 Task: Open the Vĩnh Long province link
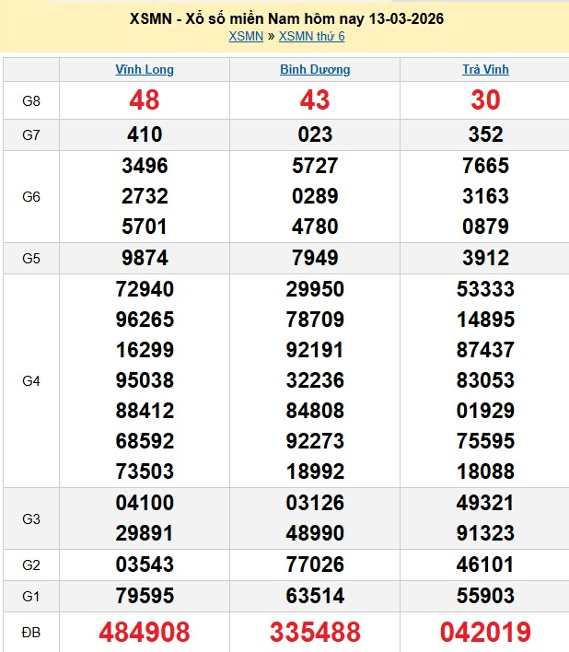pos(145,69)
